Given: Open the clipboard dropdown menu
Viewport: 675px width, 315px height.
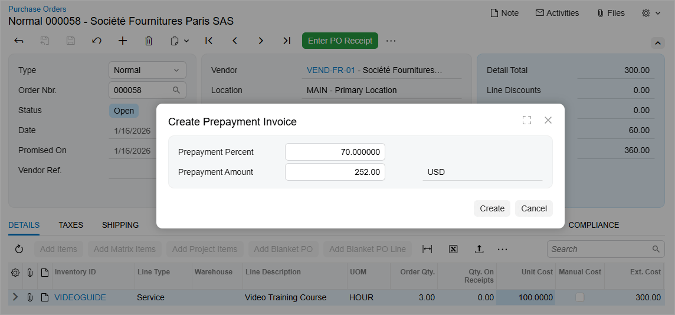Looking at the screenshot, I should pyautogui.click(x=179, y=41).
